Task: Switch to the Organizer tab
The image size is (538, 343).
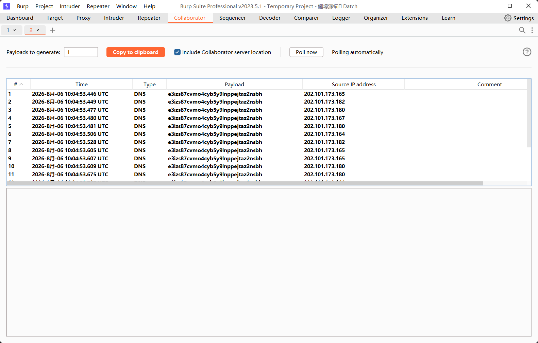Action: tap(376, 18)
